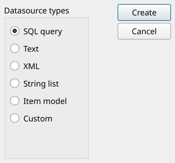Cancel the datasource dialog
Screen dimensions: 175x163
pyautogui.click(x=144, y=31)
